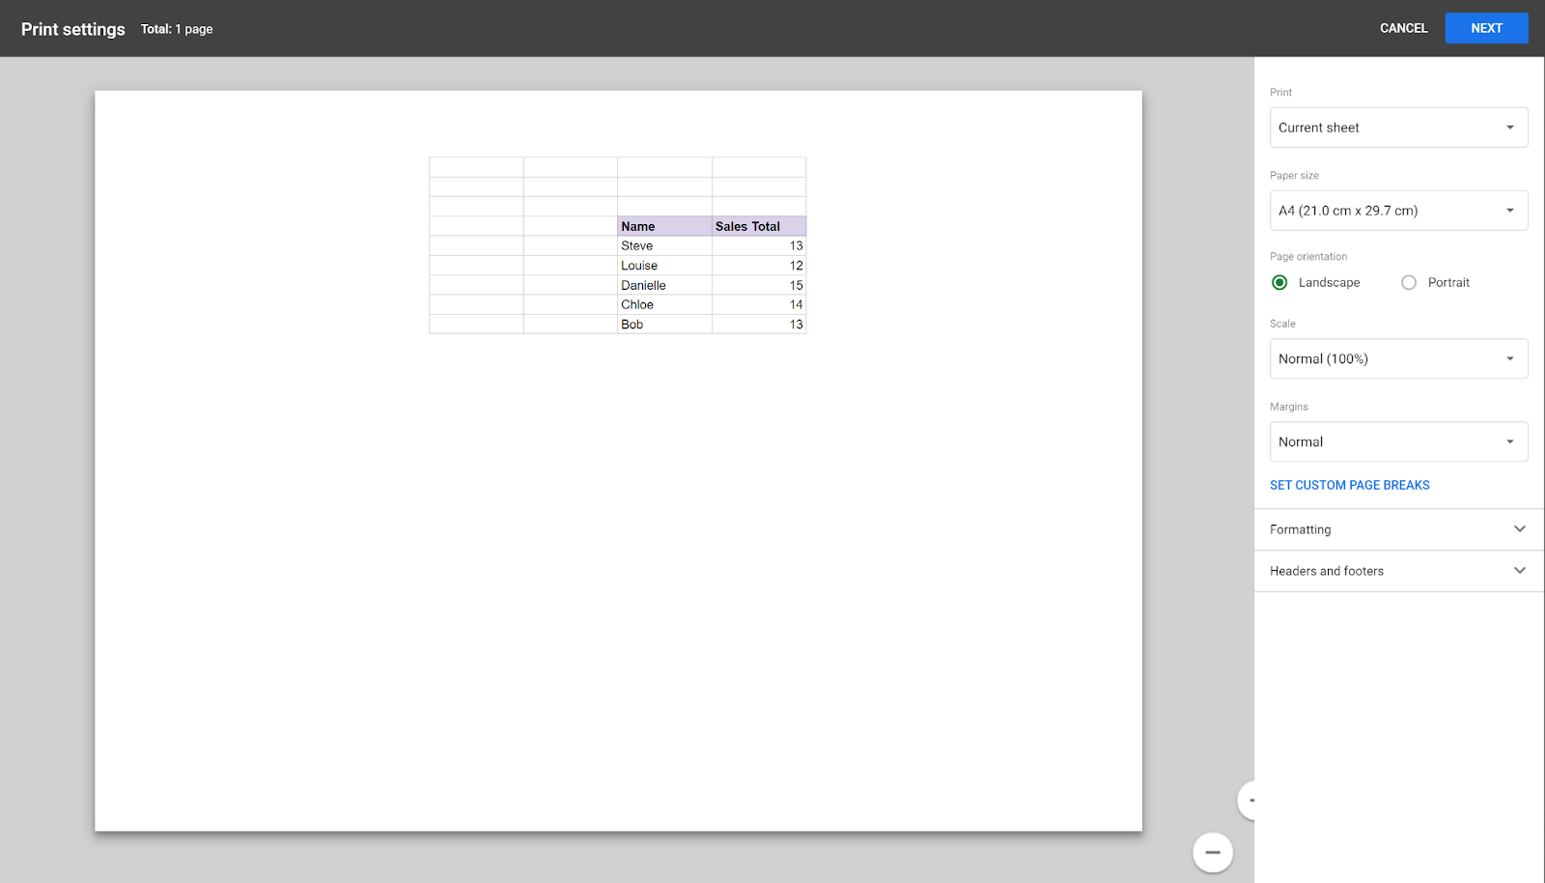The image size is (1545, 883).
Task: Click the page preview thumbnail
Action: click(x=618, y=461)
